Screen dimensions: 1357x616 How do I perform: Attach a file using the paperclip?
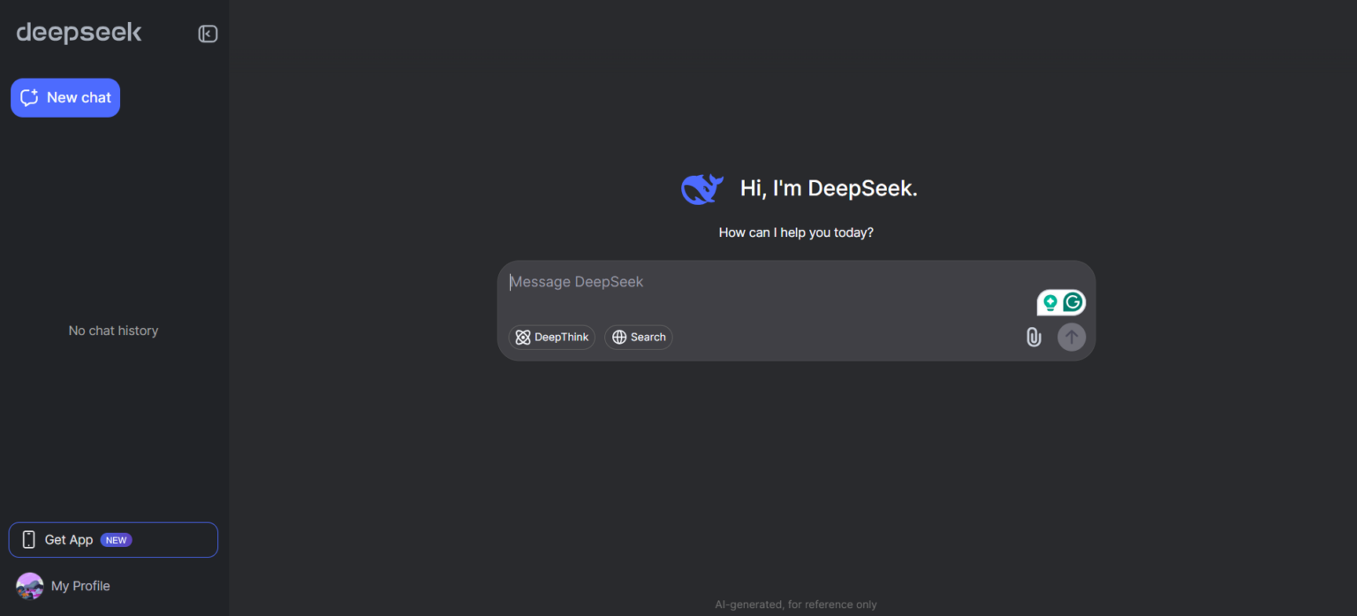pos(1033,337)
